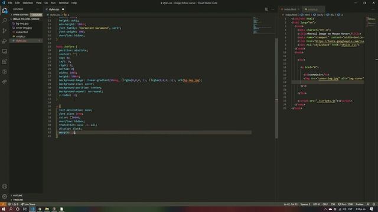Screen dimensions: 378x212
Task: Open the Extensions view
Action: click(5, 61)
